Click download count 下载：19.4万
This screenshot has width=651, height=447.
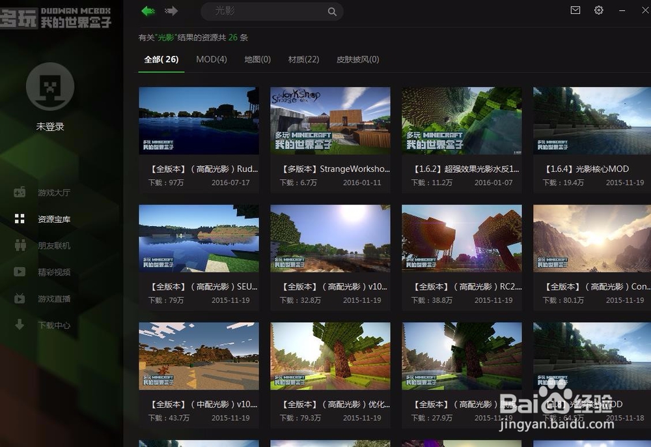coord(563,182)
